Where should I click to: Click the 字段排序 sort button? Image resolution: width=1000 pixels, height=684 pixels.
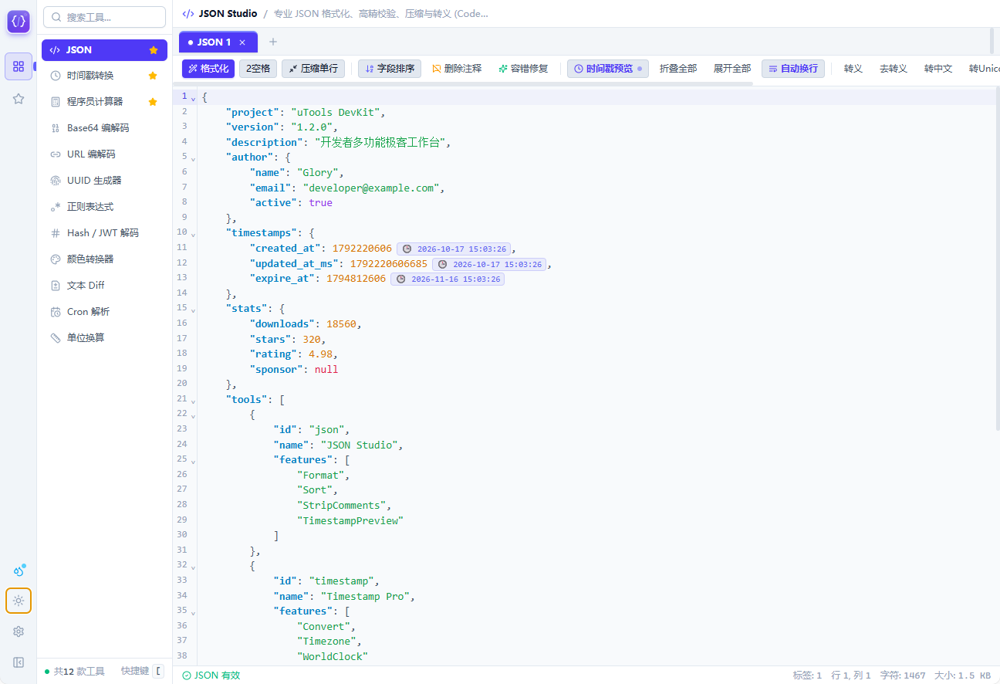click(390, 69)
